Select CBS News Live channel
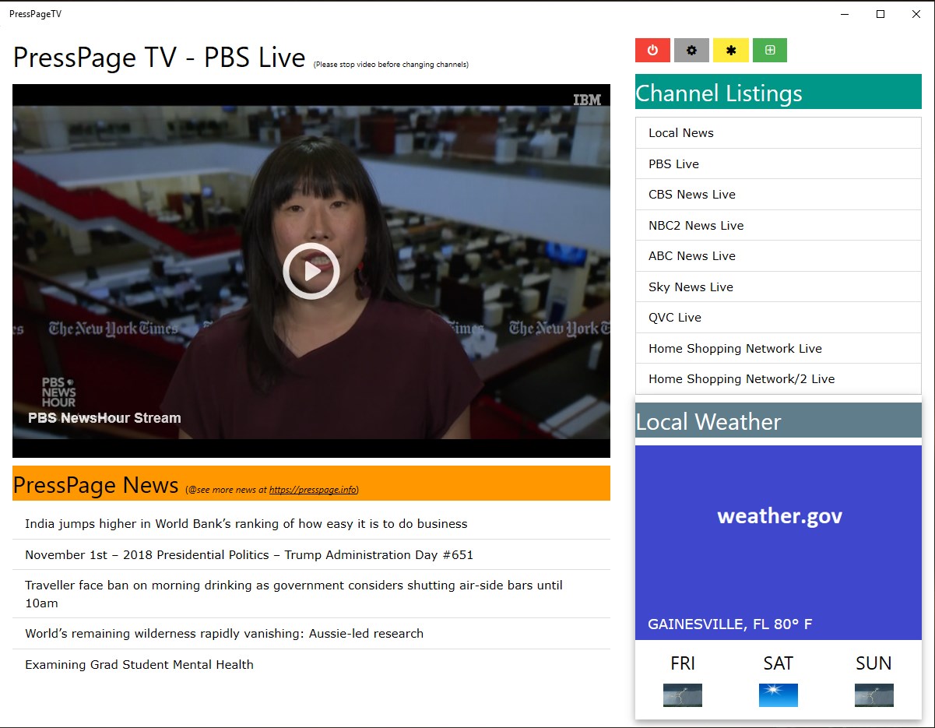This screenshot has height=728, width=935. pyautogui.click(x=779, y=195)
